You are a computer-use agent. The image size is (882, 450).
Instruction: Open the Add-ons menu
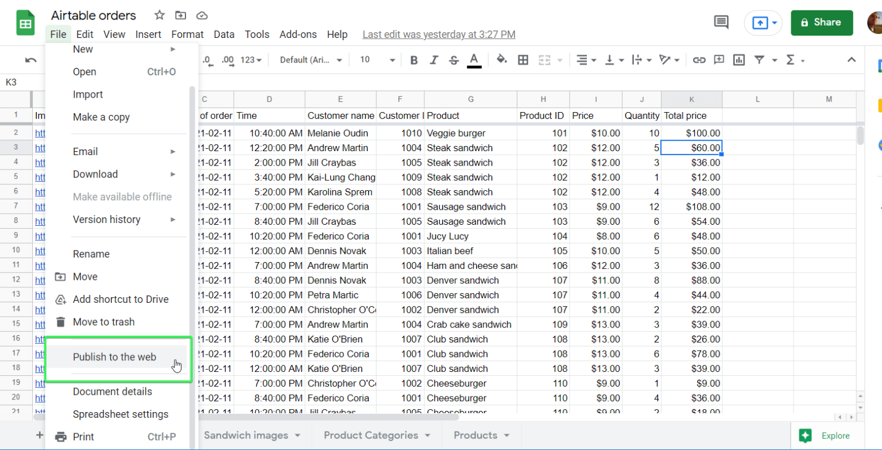[298, 34]
